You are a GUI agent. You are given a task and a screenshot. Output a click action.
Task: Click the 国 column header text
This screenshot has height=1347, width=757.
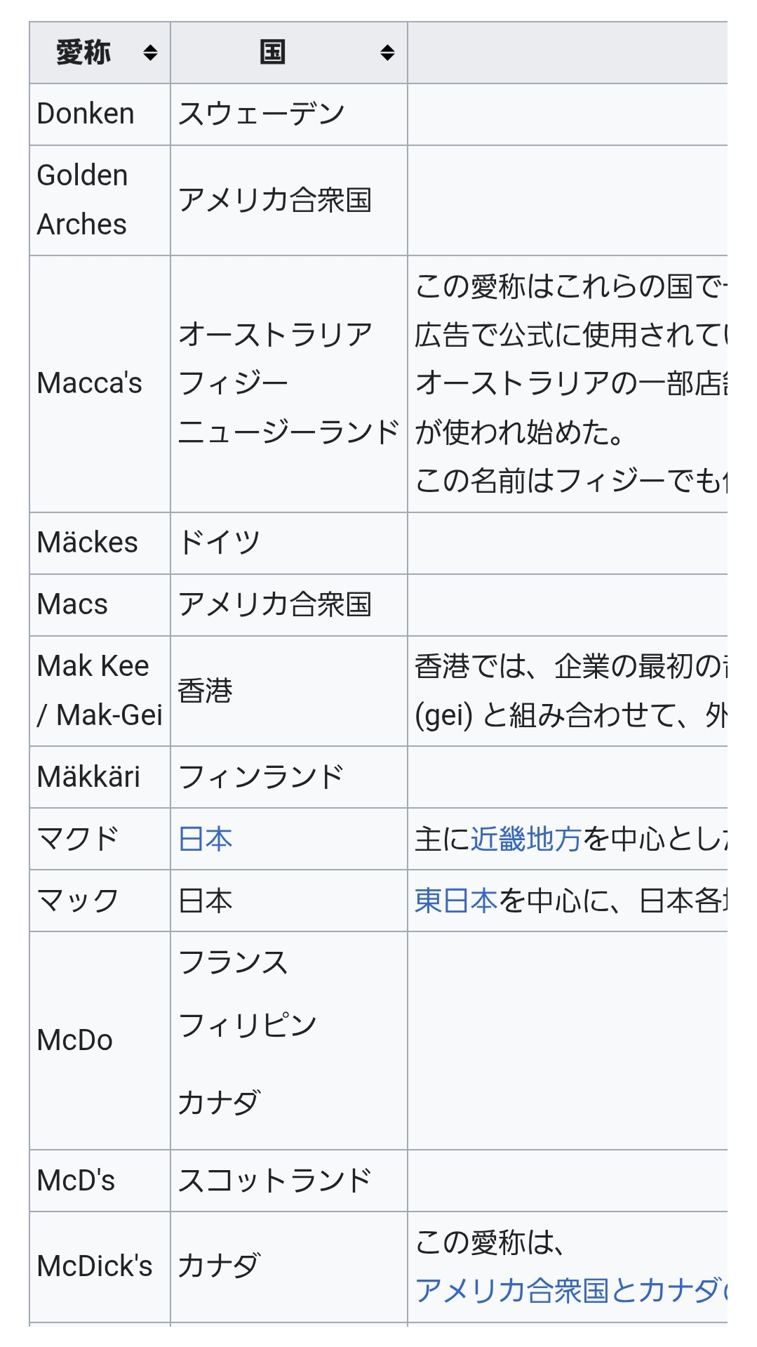tap(272, 53)
